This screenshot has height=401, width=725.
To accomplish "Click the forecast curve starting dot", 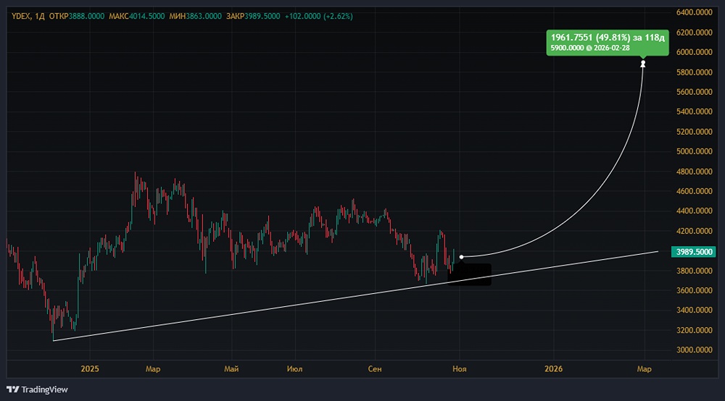I will click(462, 257).
